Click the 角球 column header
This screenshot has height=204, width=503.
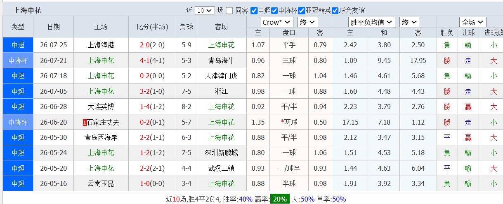[187, 27]
